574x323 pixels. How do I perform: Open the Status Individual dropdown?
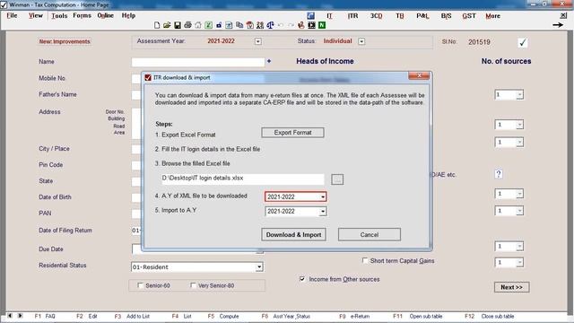click(361, 41)
